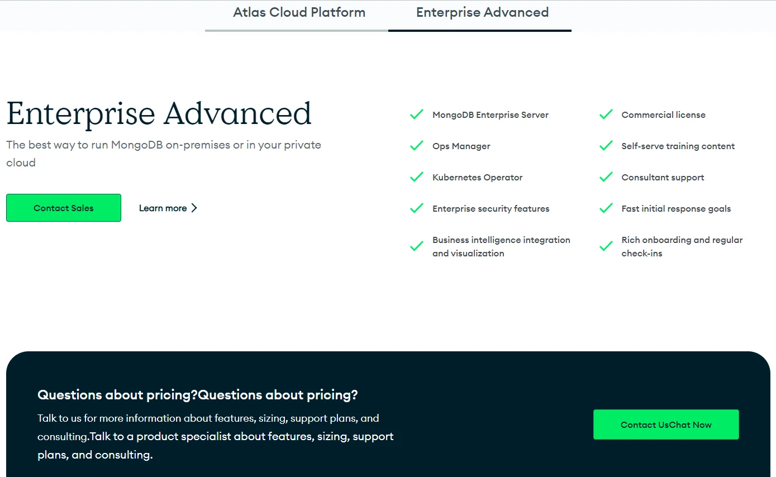Click the Ops Manager feature text

(x=461, y=146)
